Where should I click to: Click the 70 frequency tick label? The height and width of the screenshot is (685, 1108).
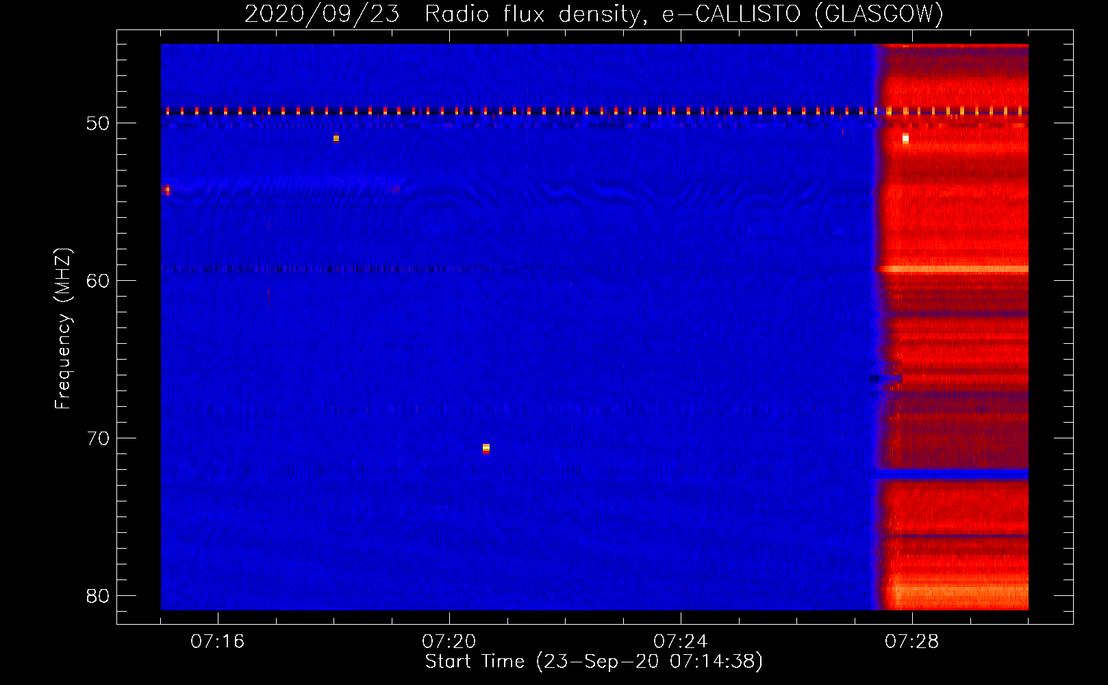pyautogui.click(x=98, y=438)
